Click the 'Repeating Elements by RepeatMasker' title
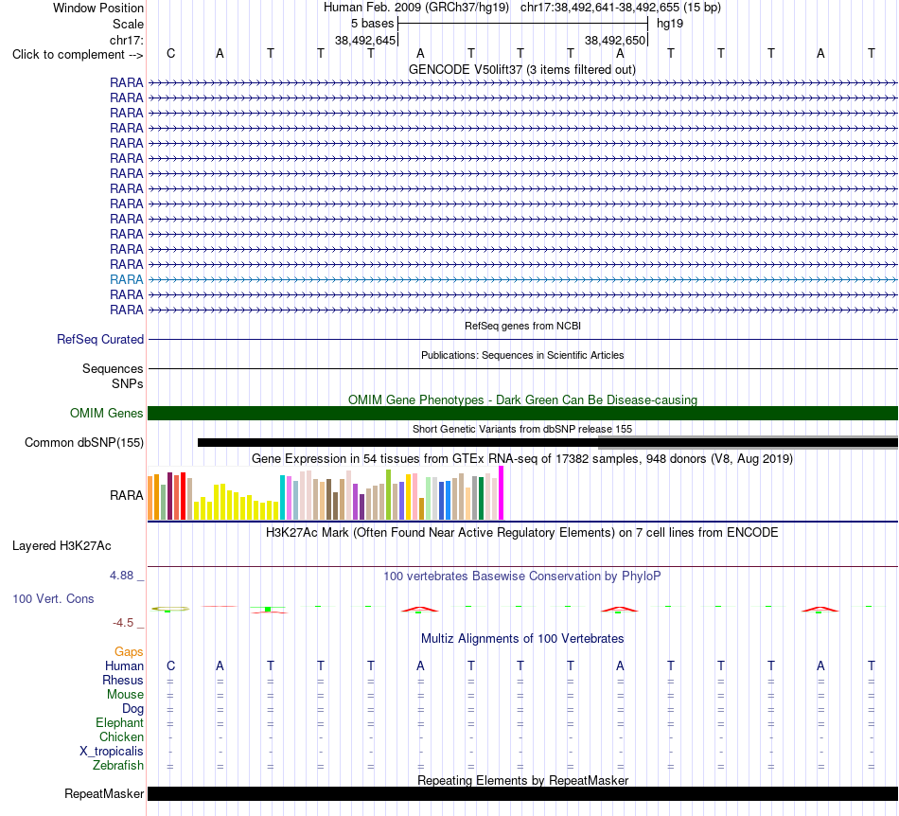Screen dimensions: 899x816 [523, 780]
